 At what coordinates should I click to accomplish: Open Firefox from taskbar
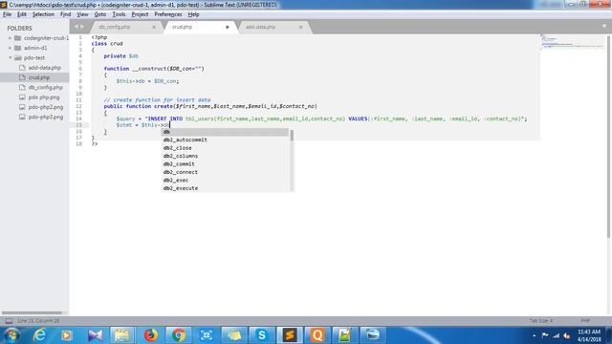click(151, 335)
